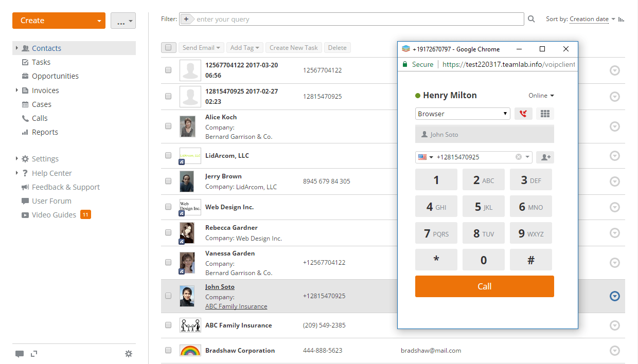The image size is (638, 364).
Task: Clear the entered phone number with the X icon
Action: [518, 157]
